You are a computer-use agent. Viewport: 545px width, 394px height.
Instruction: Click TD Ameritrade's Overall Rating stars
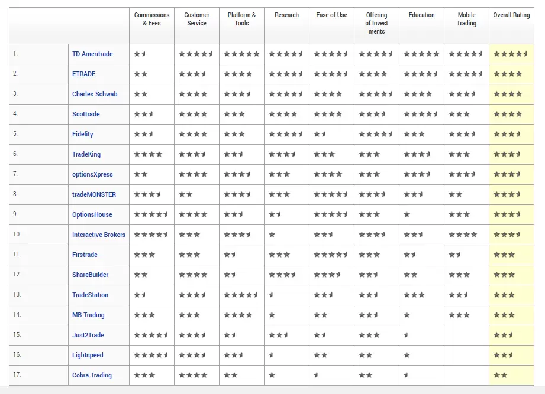pyautogui.click(x=511, y=54)
